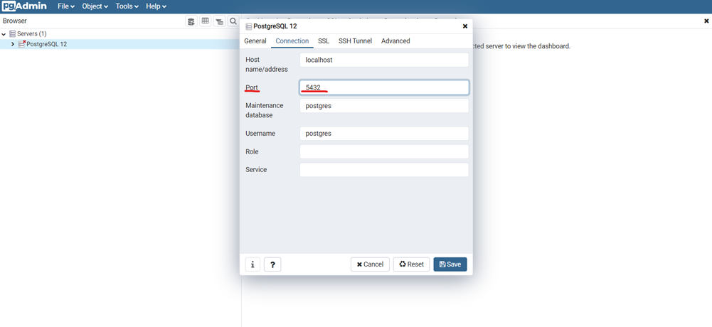712x327 pixels.
Task: Open the File menu
Action: coord(65,6)
